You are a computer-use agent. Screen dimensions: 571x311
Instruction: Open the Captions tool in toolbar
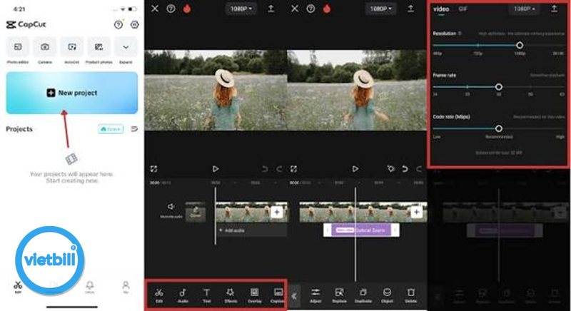(278, 295)
